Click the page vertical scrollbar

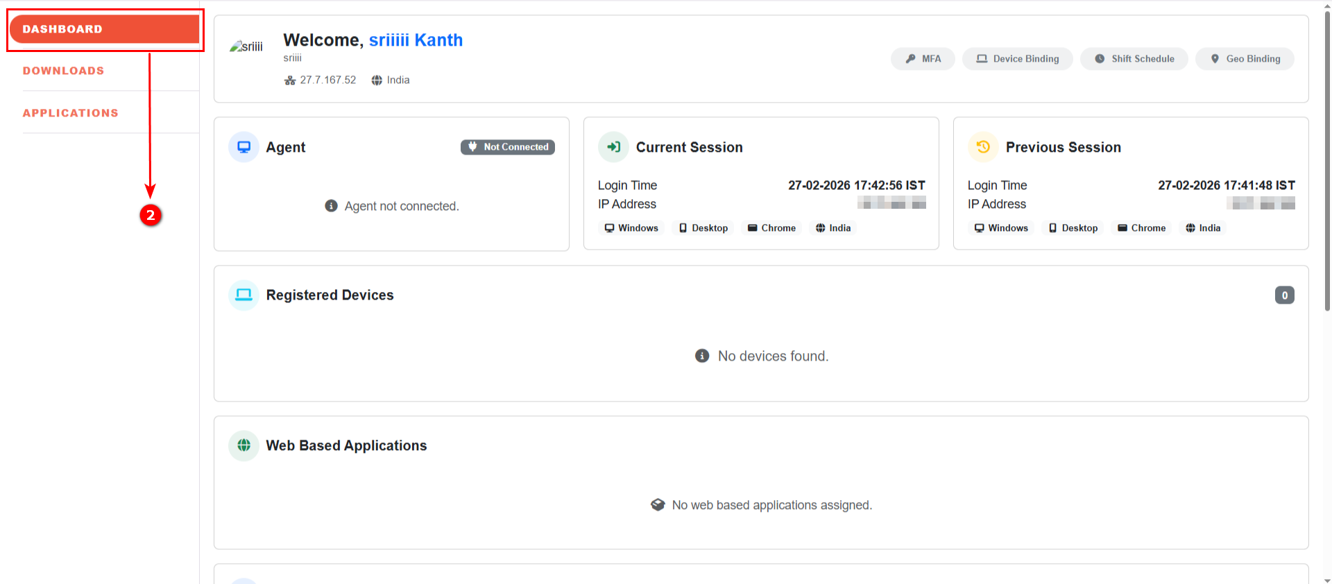tap(1326, 160)
